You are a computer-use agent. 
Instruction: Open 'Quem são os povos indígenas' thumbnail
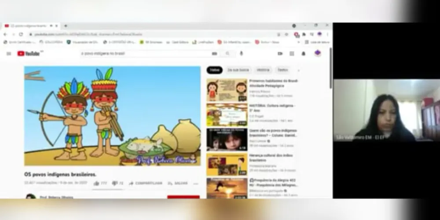pos(227,140)
